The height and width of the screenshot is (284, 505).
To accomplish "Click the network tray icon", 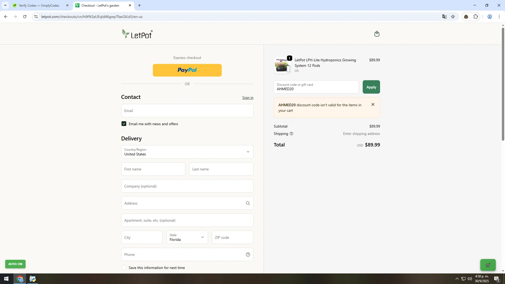I will pos(463,279).
